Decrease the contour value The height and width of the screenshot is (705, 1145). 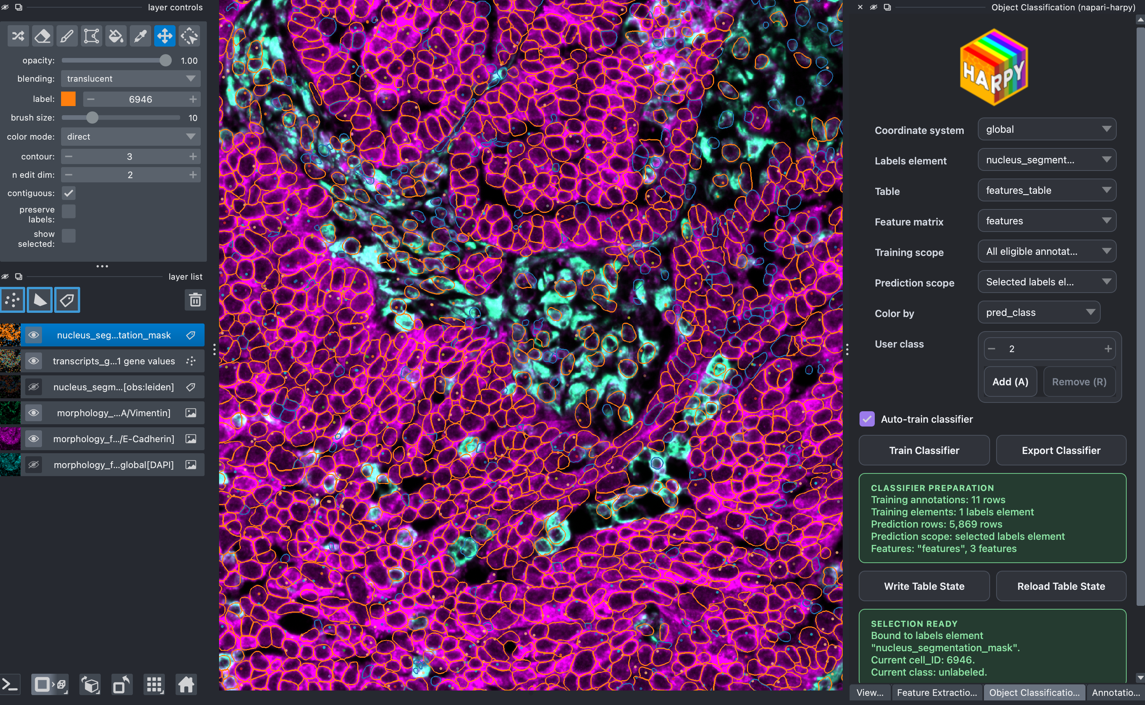[x=69, y=157]
